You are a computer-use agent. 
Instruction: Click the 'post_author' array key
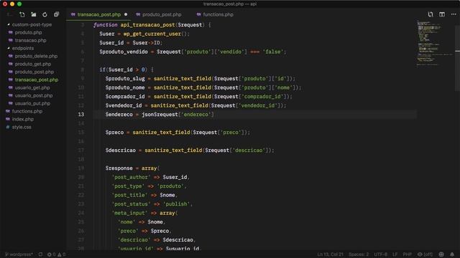tap(131, 177)
